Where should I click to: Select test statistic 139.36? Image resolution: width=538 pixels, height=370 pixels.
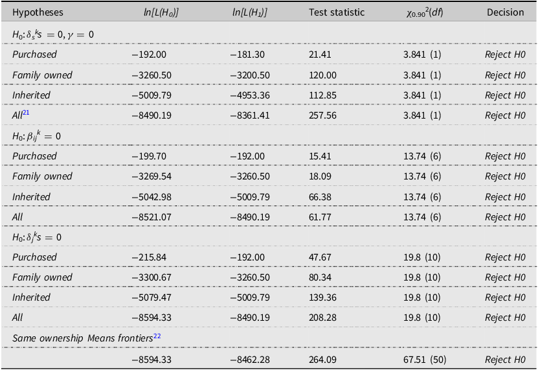pos(322,297)
